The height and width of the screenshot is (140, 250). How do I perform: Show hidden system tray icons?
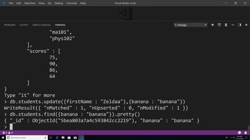click(x=231, y=138)
